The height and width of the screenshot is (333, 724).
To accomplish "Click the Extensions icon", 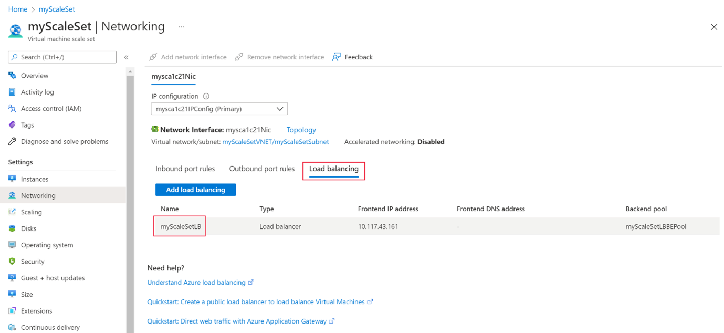I will [12, 311].
